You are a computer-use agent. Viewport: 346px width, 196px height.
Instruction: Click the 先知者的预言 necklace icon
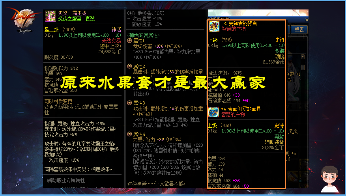pos(214,26)
